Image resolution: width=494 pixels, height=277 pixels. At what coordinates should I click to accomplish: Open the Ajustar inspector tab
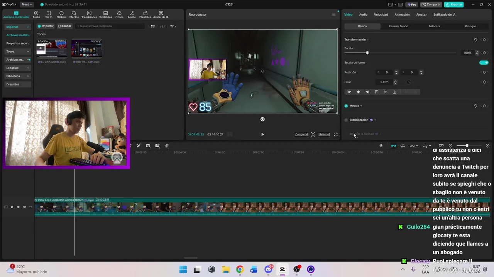[421, 15]
